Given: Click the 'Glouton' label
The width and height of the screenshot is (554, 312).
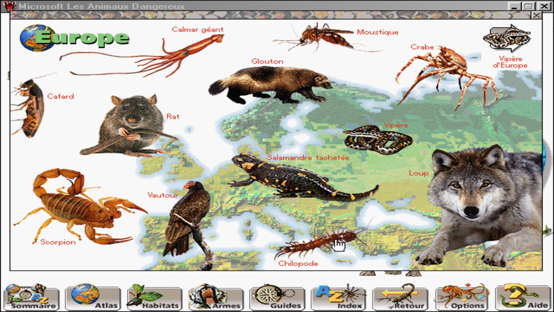Looking at the screenshot, I should (267, 61).
